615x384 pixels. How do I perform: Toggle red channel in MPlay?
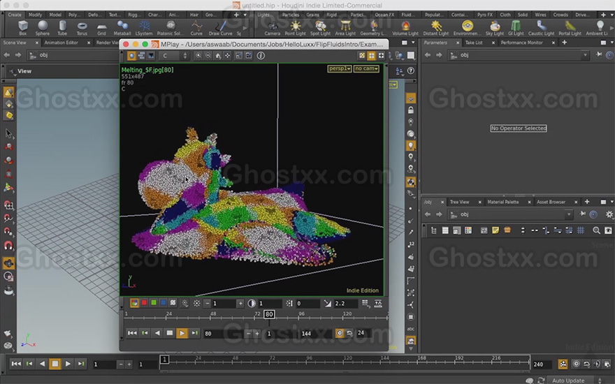point(144,303)
